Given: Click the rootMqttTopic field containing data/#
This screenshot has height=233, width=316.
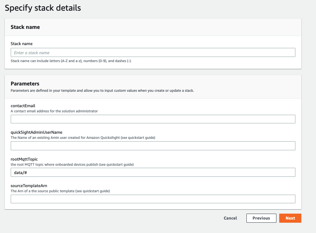Looking at the screenshot, I should [153, 172].
